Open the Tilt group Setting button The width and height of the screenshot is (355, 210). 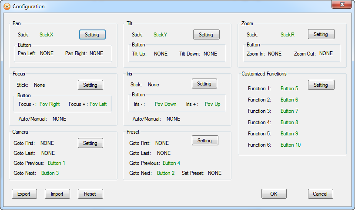206,35
